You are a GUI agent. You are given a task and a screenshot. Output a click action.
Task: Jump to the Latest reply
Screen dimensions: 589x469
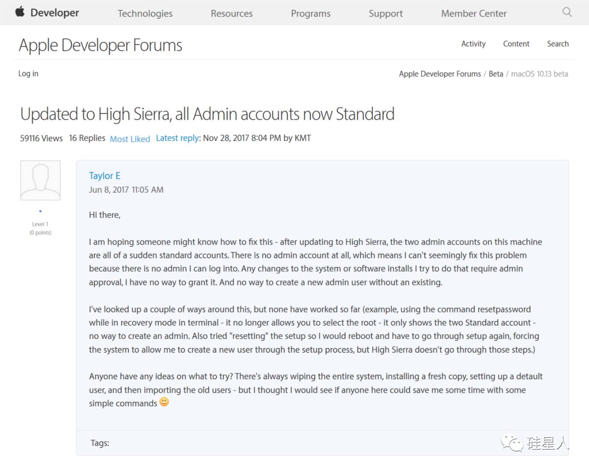(x=177, y=138)
